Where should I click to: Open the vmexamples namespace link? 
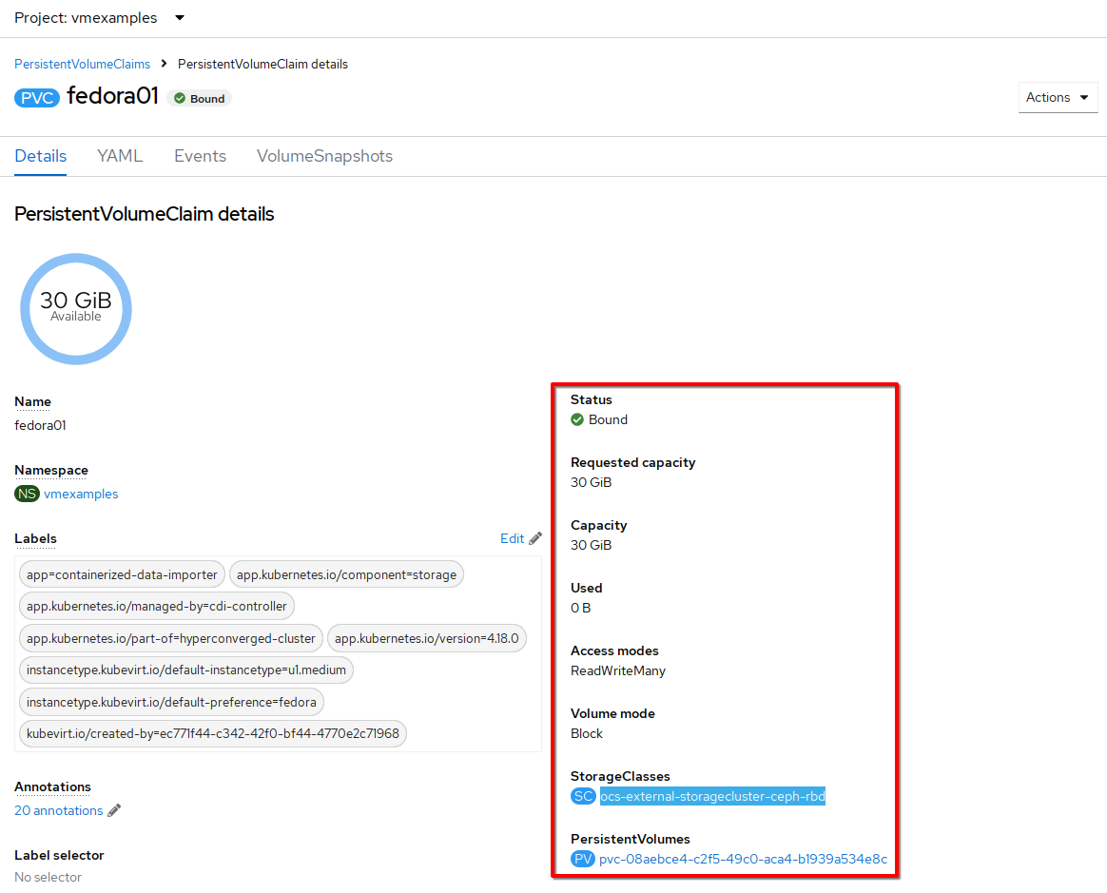81,495
